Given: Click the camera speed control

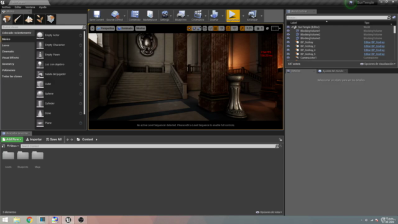Looking at the screenshot, I should click(259, 29).
